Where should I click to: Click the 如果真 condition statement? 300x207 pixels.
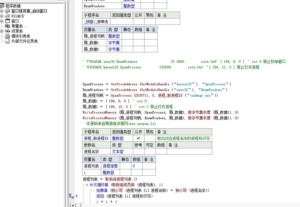153,190
